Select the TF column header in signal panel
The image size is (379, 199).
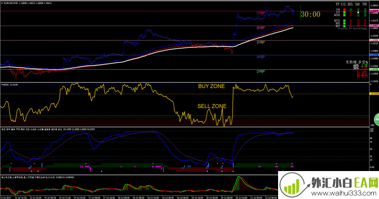coord(338,4)
